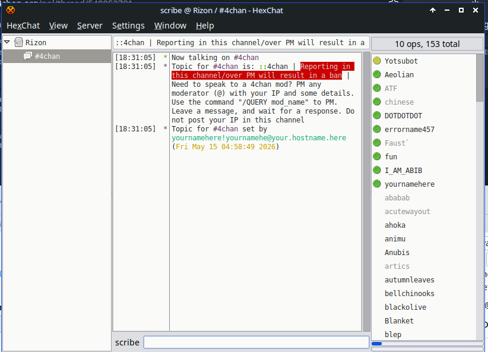Click the topic set date text
488x352 pixels.
226,147
